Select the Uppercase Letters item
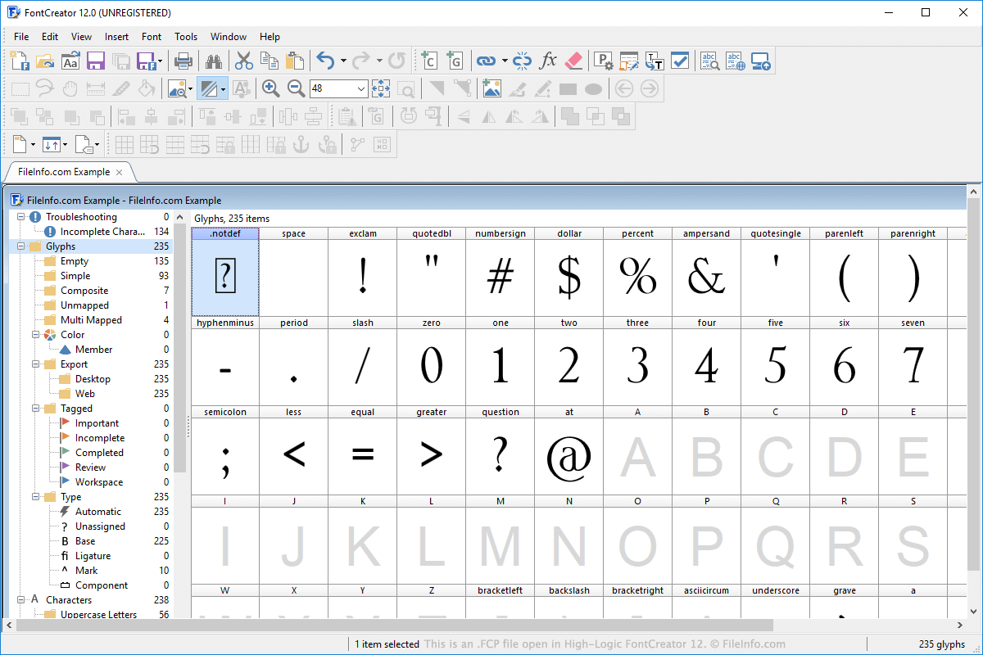Viewport: 983px width, 655px height. [98, 615]
